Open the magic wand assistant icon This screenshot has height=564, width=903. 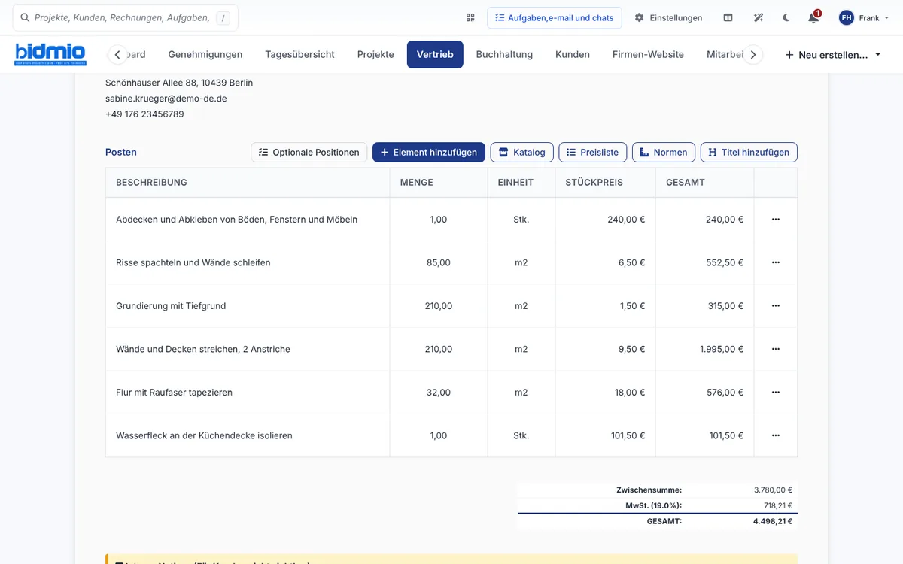[758, 17]
